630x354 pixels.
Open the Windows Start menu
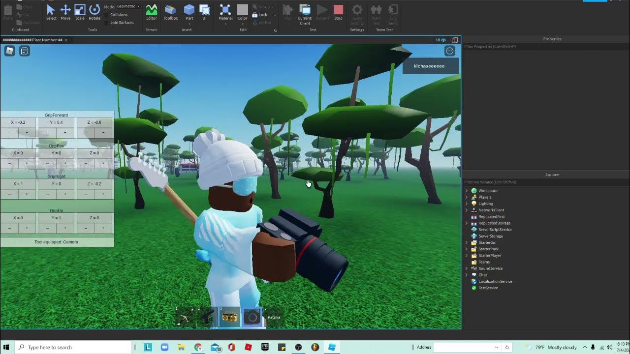tap(6, 347)
